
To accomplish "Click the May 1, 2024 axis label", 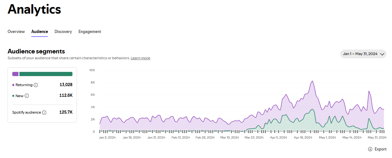I will tap(328, 138).
